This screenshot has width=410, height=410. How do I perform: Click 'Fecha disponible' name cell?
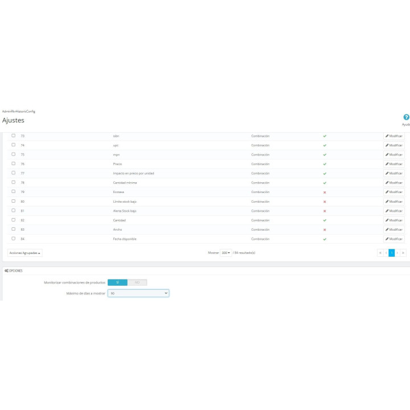click(125, 239)
